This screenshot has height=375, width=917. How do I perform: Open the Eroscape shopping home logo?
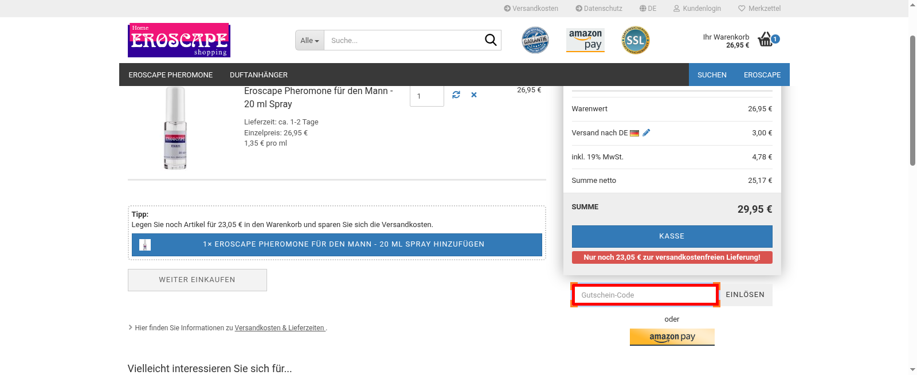click(179, 40)
